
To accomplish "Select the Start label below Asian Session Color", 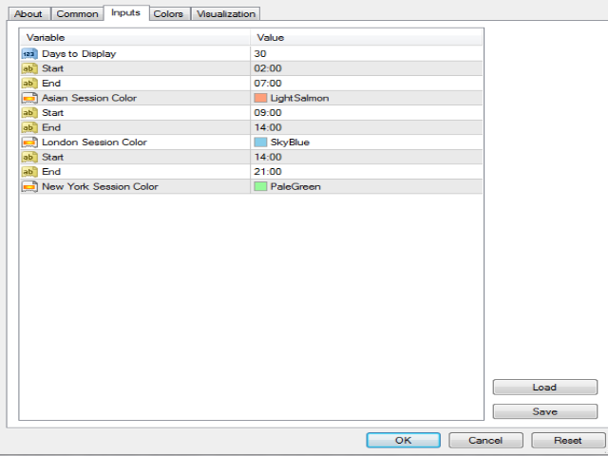I will (x=53, y=113).
